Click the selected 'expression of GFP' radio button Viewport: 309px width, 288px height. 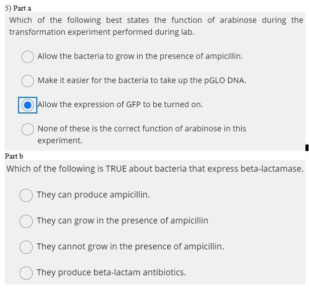coord(28,105)
